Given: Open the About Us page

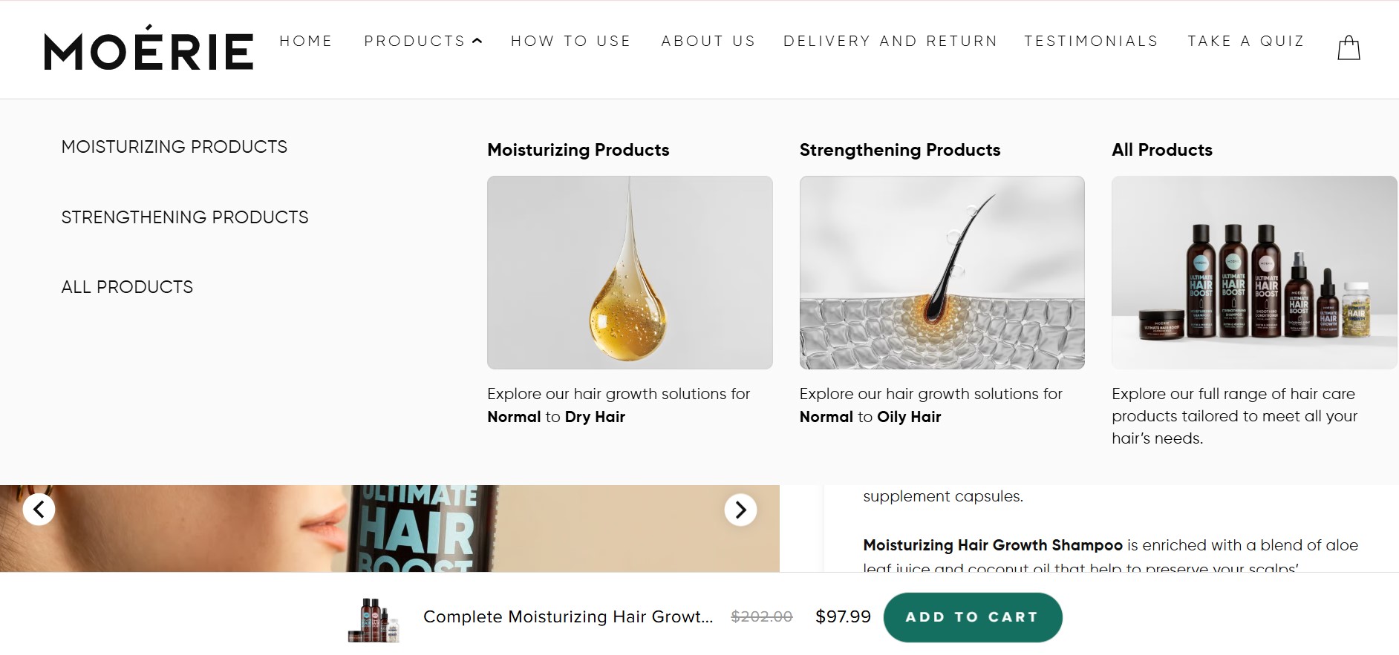Looking at the screenshot, I should tap(708, 42).
